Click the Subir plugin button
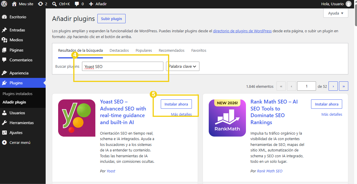The height and width of the screenshot is (184, 357). 111,19
